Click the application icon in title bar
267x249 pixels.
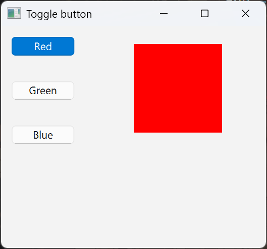[14, 13]
